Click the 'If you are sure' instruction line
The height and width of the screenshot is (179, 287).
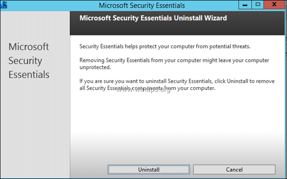(x=177, y=81)
